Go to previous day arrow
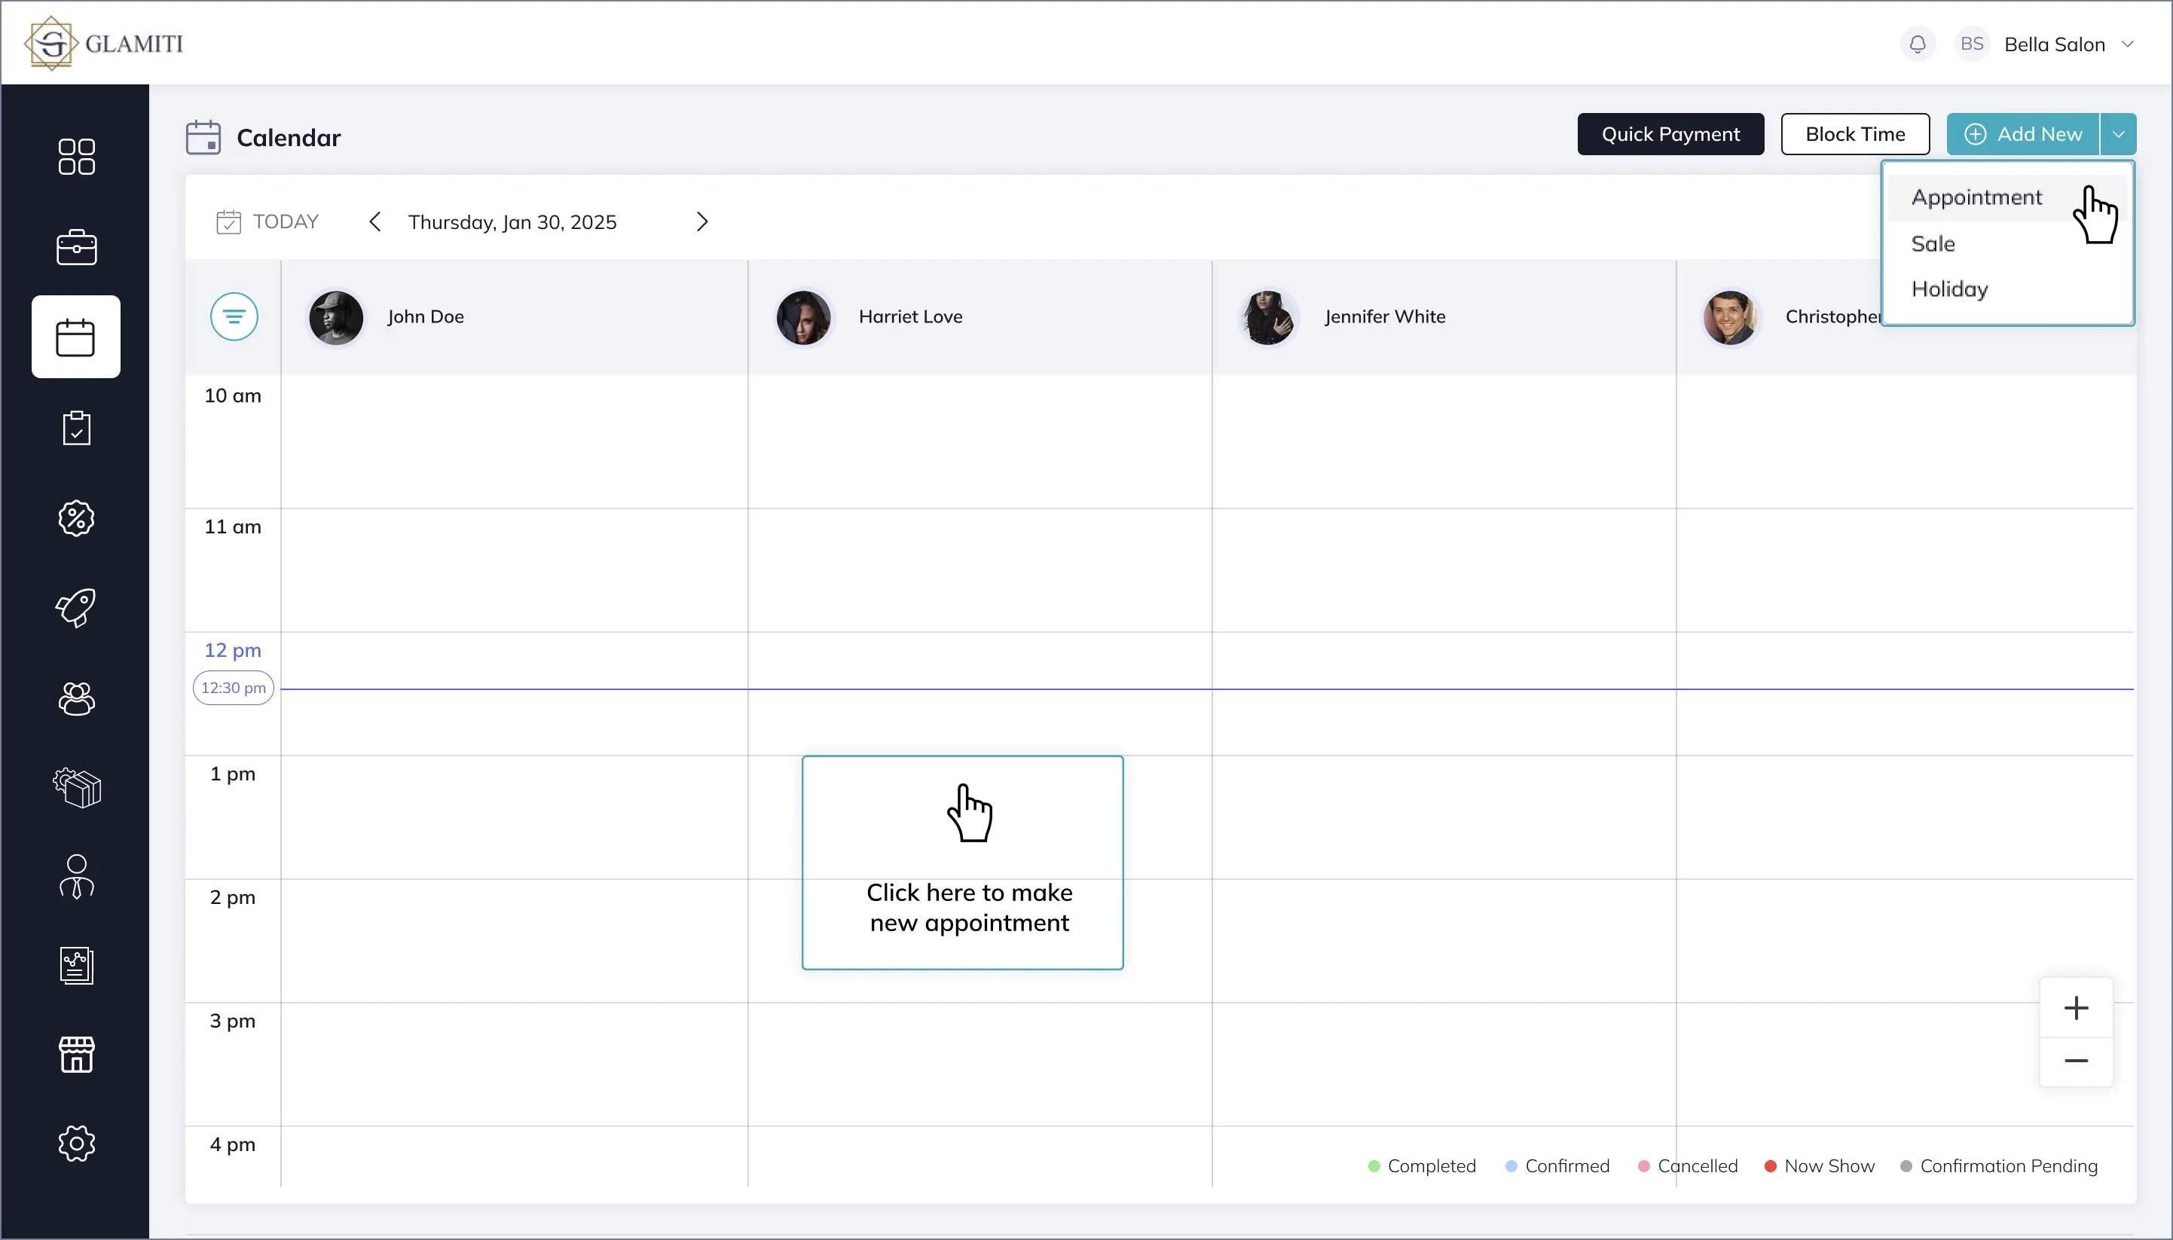This screenshot has width=2173, height=1240. tap(374, 222)
